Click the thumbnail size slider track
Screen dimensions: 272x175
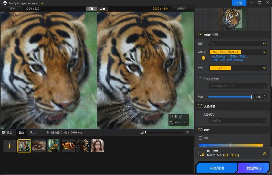click(x=164, y=132)
